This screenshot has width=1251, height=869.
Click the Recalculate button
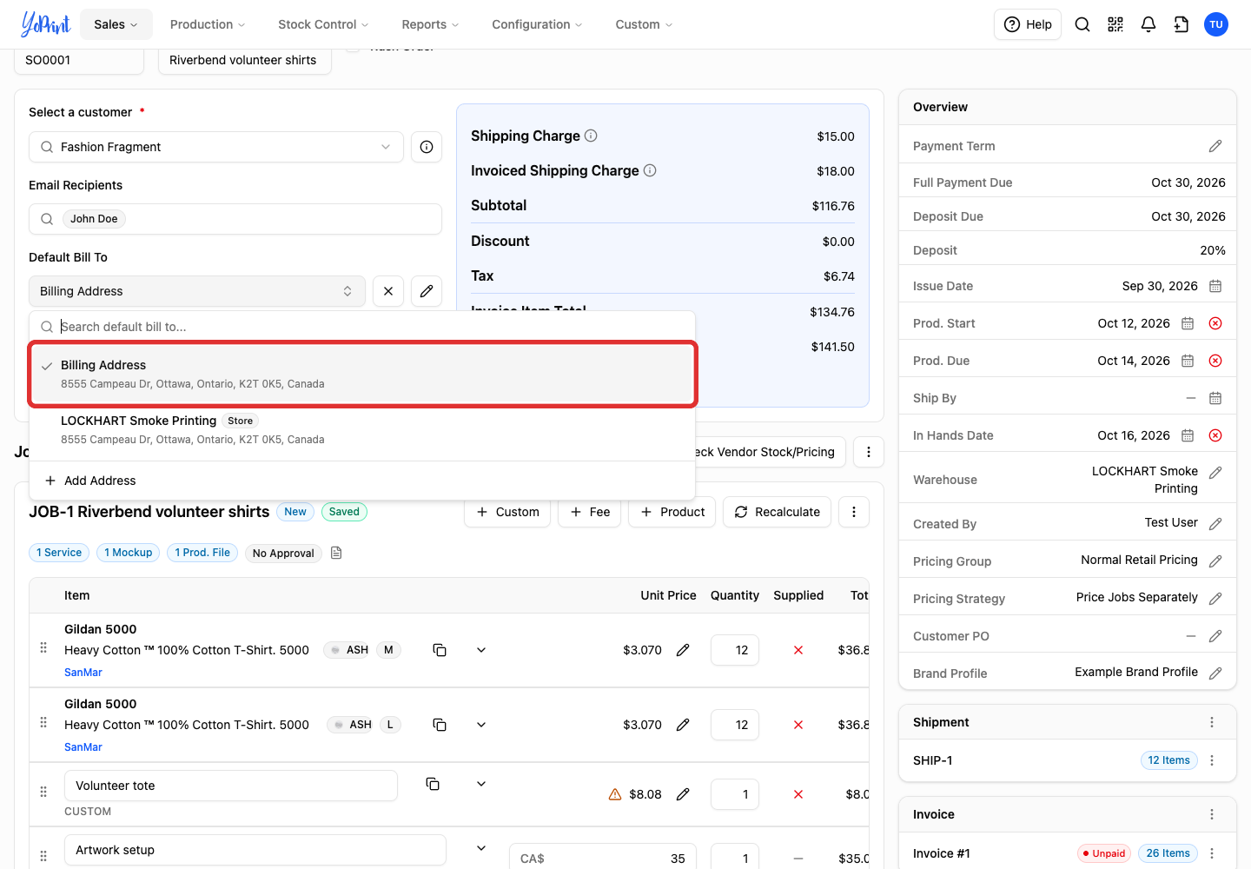click(777, 512)
